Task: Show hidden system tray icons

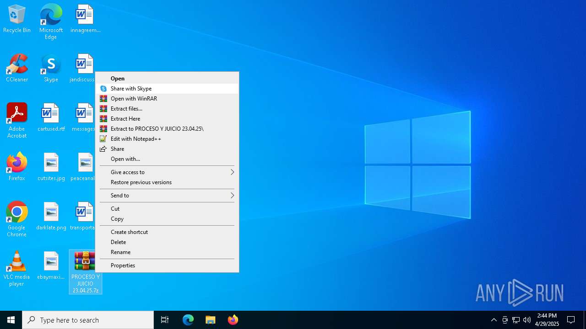Action: [x=494, y=320]
